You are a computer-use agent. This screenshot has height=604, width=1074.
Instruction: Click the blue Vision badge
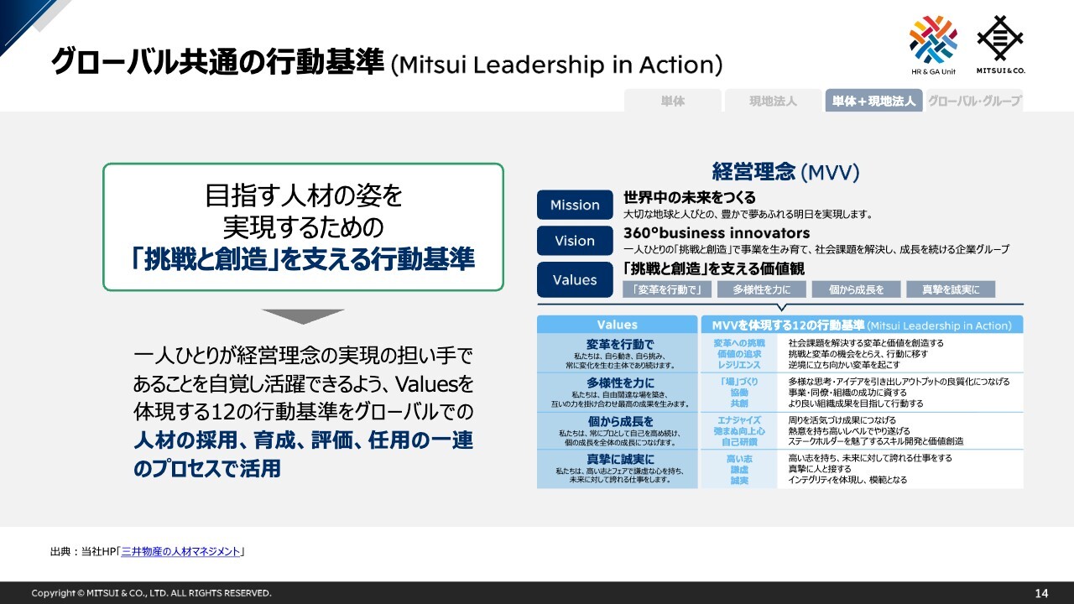click(x=575, y=241)
